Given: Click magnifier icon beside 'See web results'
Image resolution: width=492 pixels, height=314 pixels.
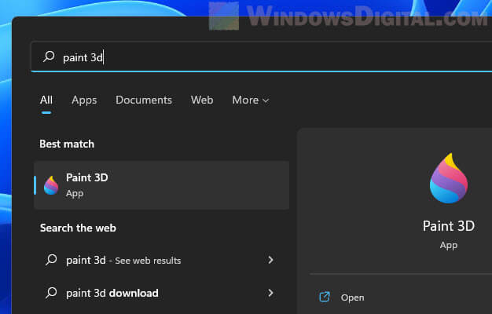Looking at the screenshot, I should point(51,260).
